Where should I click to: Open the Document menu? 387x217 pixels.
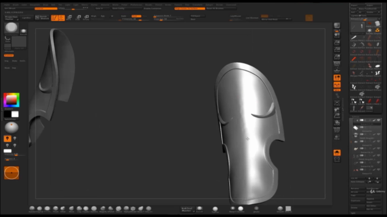pos(35,5)
